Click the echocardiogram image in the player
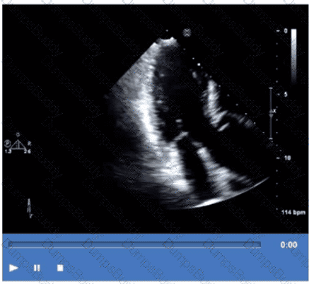 (156, 119)
